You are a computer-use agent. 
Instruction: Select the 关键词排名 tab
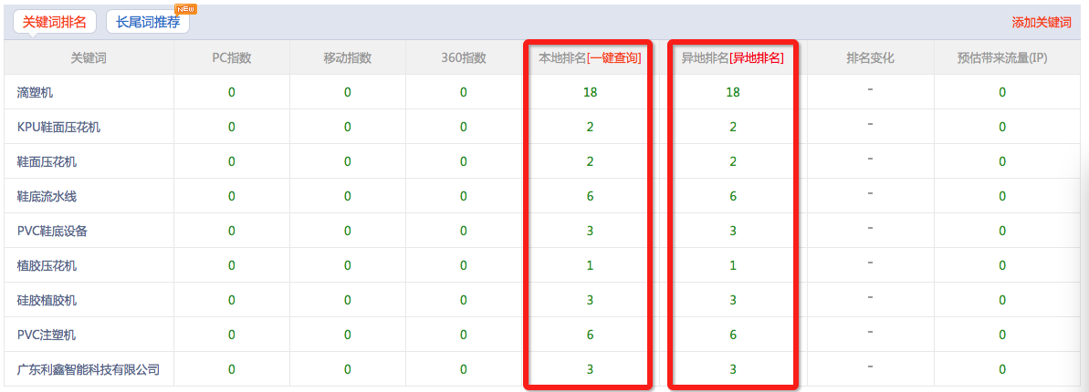[55, 22]
